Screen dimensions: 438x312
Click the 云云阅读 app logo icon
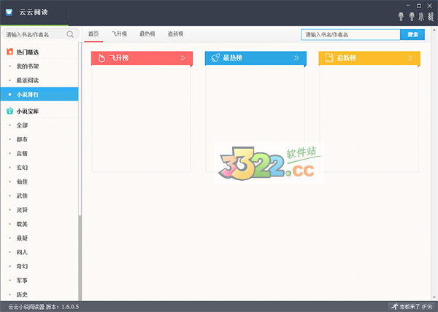8,11
